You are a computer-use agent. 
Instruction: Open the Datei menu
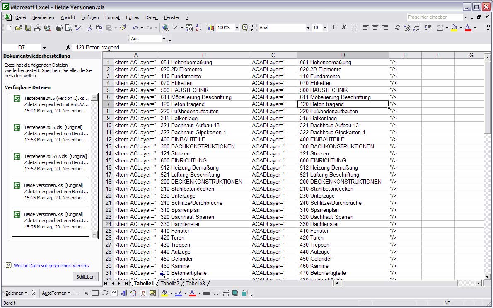click(x=21, y=18)
